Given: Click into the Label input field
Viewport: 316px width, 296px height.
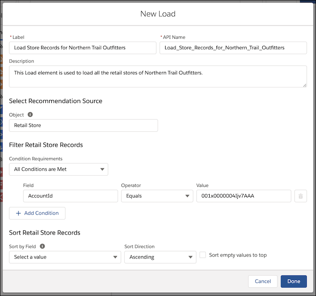Looking at the screenshot, I should 83,48.
